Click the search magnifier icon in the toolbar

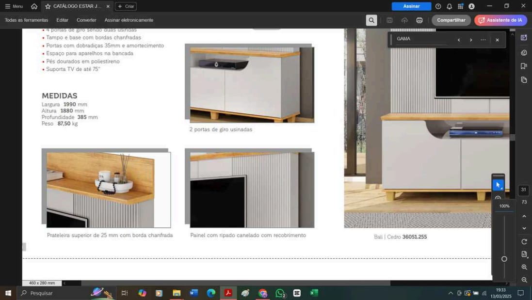(x=371, y=20)
